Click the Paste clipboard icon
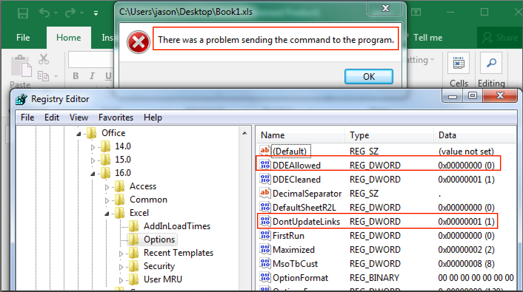Image resolution: width=523 pixels, height=292 pixels. (21, 66)
